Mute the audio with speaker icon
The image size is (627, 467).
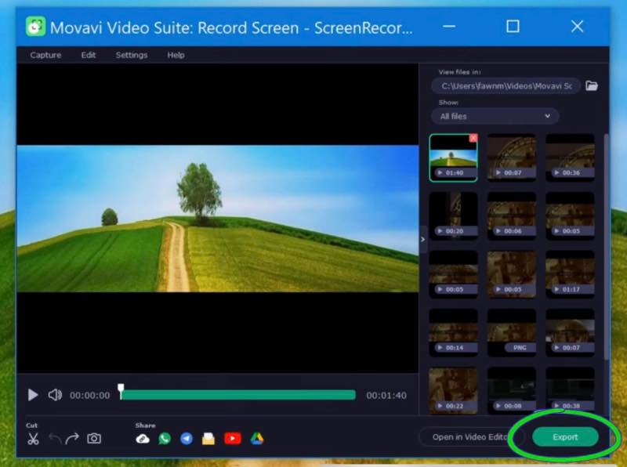(55, 395)
